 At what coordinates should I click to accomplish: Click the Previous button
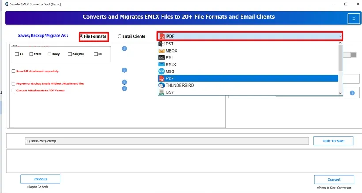(x=41, y=179)
